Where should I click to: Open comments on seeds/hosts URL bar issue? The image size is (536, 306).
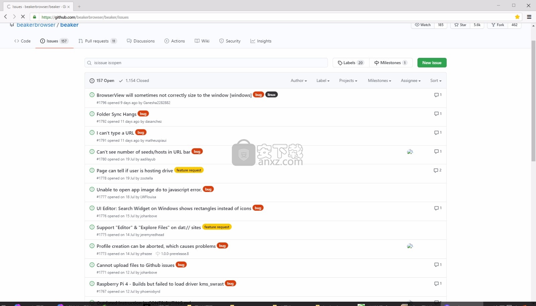tap(438, 151)
